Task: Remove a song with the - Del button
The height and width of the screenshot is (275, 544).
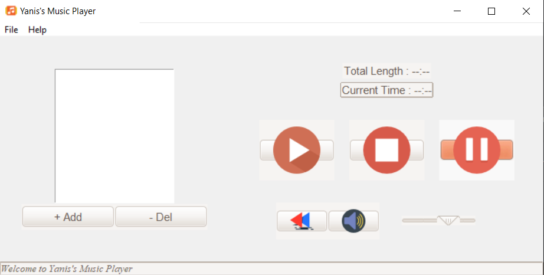Action: coord(160,217)
